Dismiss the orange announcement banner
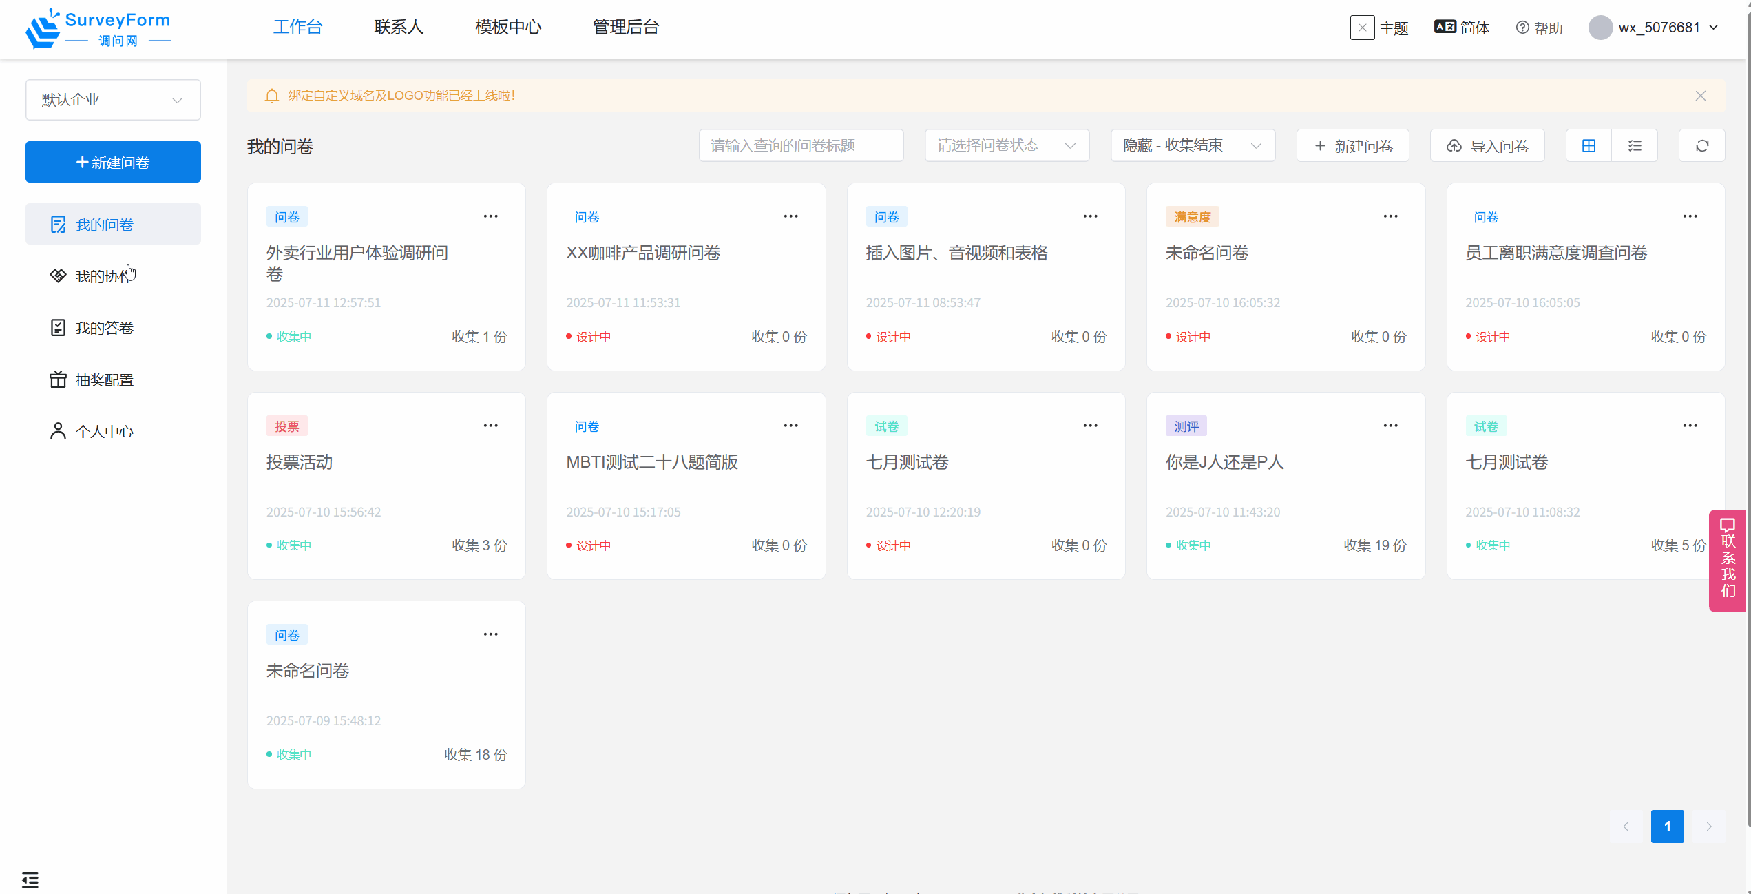Screen dimensions: 1751x894 pos(1701,96)
